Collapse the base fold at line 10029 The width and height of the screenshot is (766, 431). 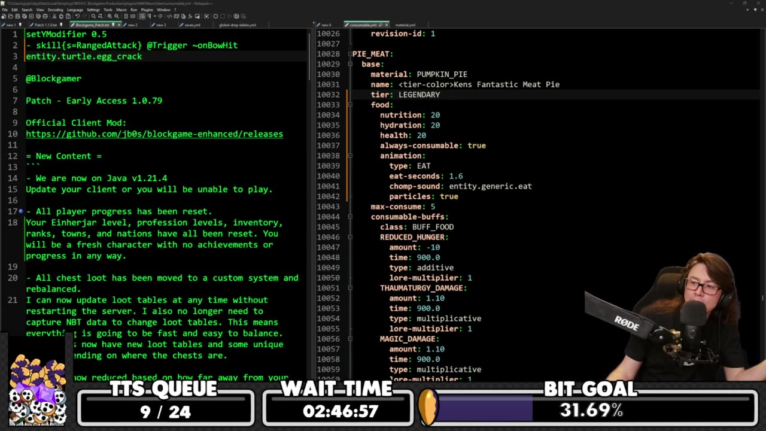pyautogui.click(x=349, y=64)
